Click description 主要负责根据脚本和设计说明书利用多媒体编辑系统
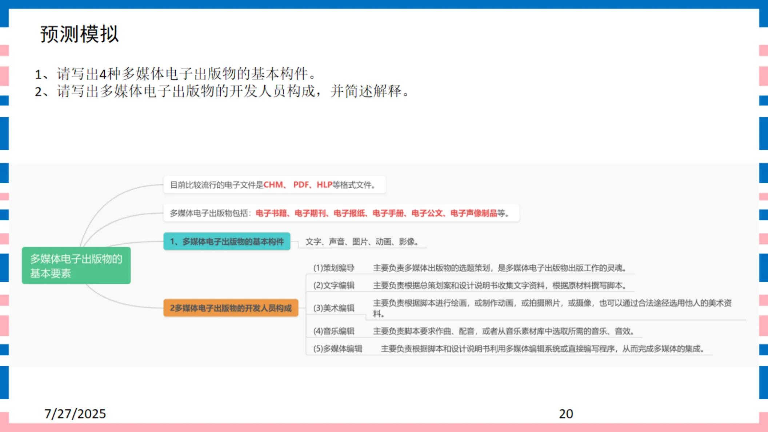This screenshot has width=768, height=432. [x=544, y=349]
